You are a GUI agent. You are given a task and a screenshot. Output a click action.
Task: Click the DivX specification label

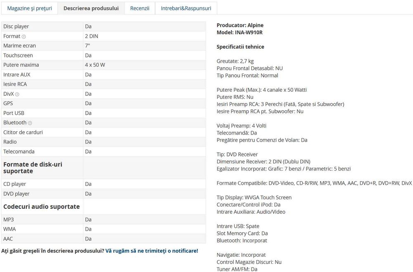pyautogui.click(x=8, y=94)
